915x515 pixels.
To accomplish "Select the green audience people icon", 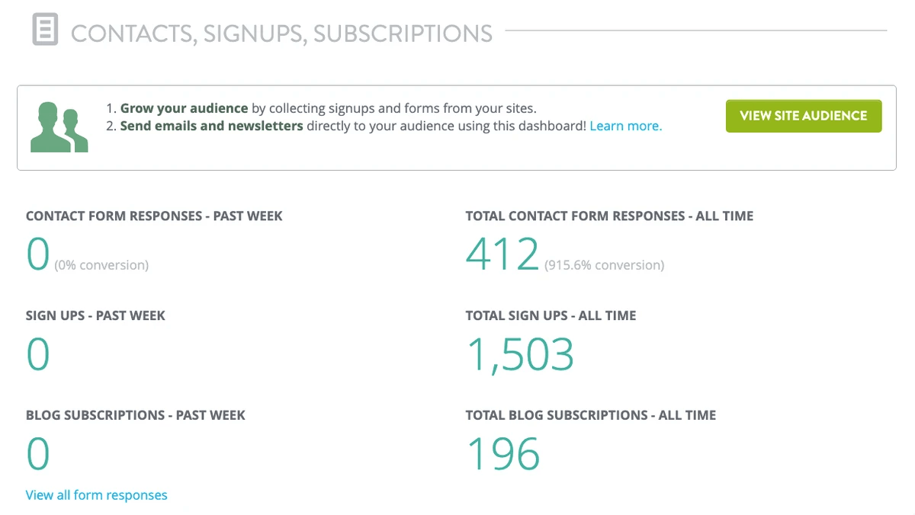I will pos(59,126).
